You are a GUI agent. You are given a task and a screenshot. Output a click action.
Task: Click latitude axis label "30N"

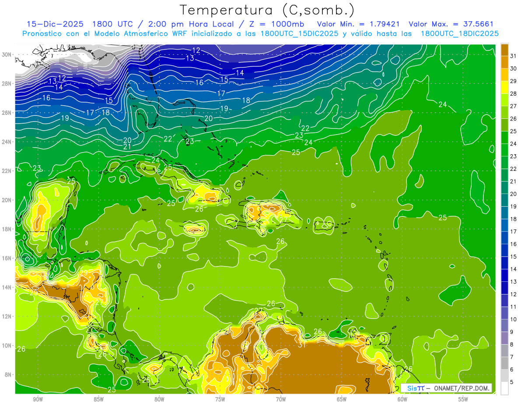[7, 55]
